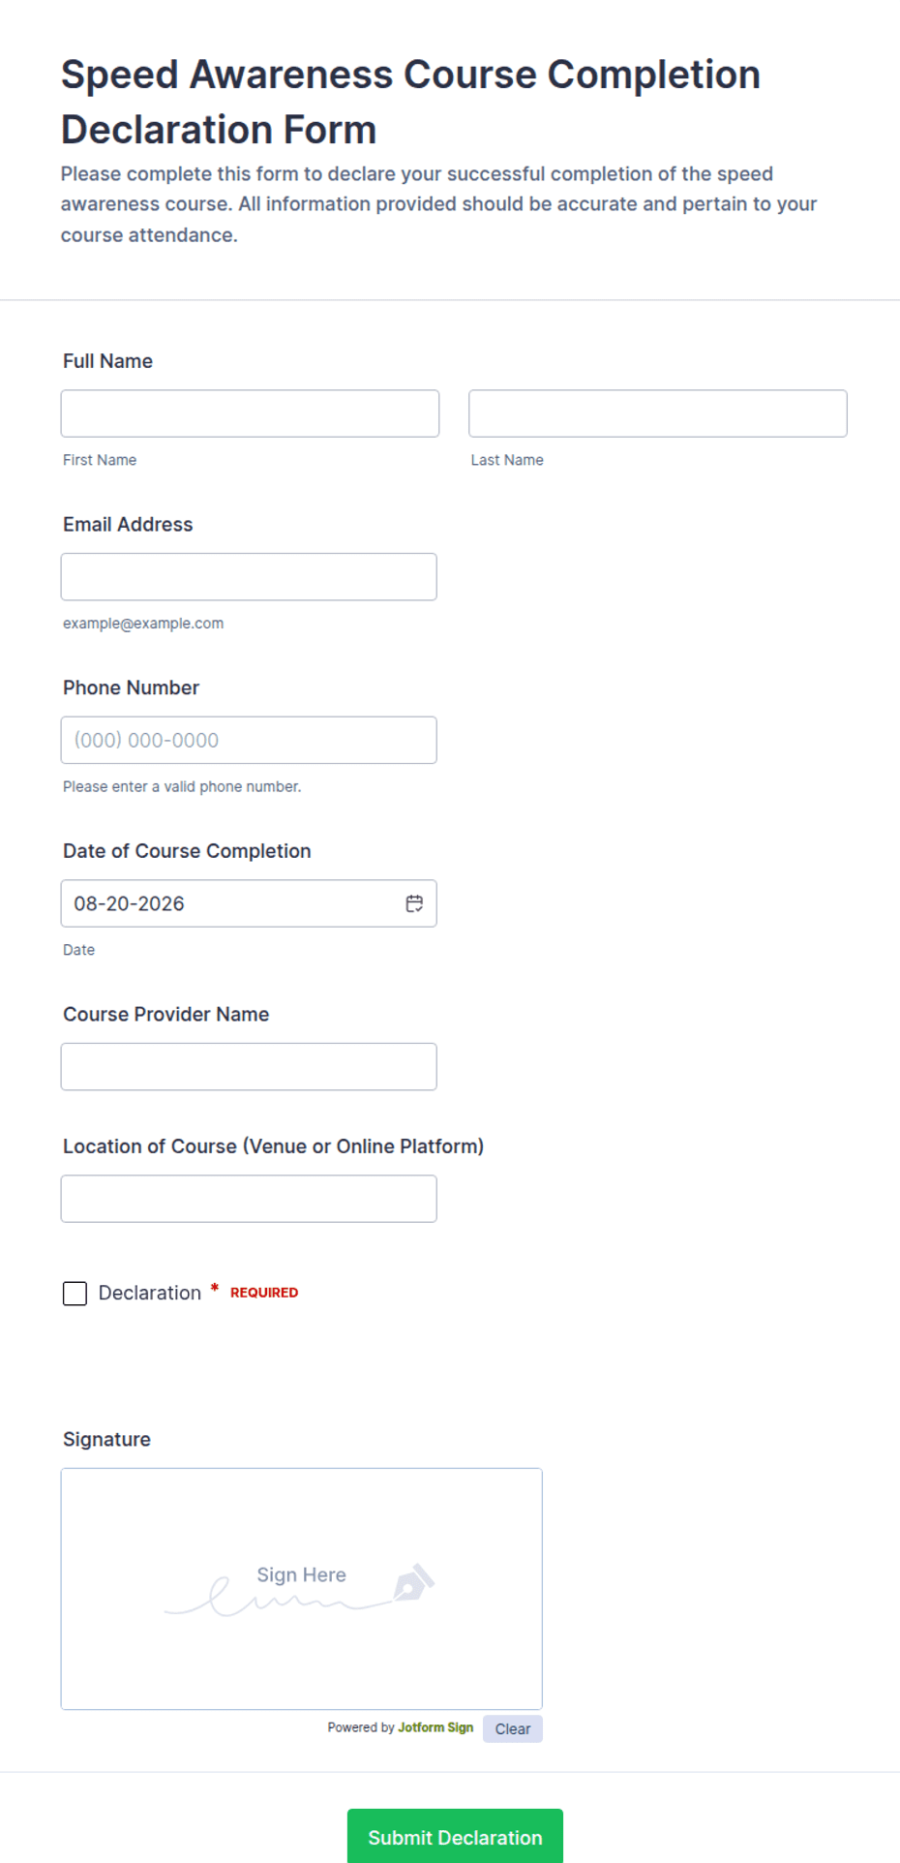Click the Course Provider Name input

(x=249, y=1066)
